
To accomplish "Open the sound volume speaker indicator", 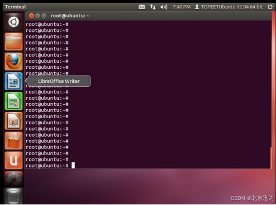I will [x=164, y=7].
